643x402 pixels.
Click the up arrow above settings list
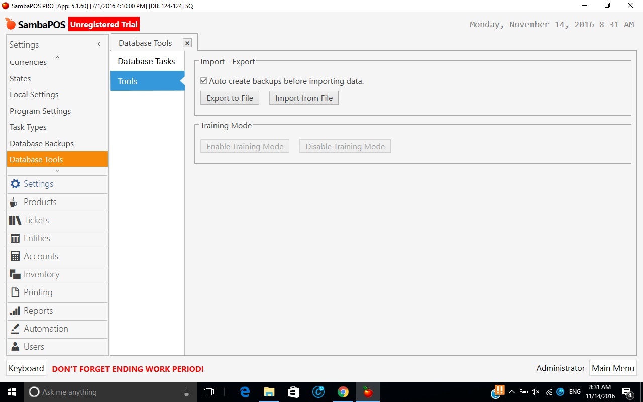coord(57,57)
